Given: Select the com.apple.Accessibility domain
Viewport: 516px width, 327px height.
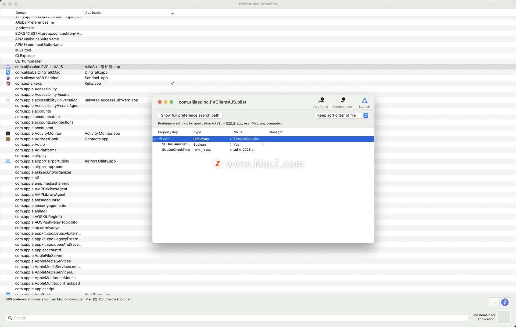Looking at the screenshot, I should click(x=258, y=89).
